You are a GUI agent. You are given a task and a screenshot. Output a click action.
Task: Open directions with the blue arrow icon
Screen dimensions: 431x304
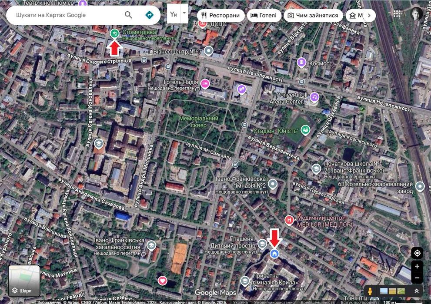[x=149, y=15]
